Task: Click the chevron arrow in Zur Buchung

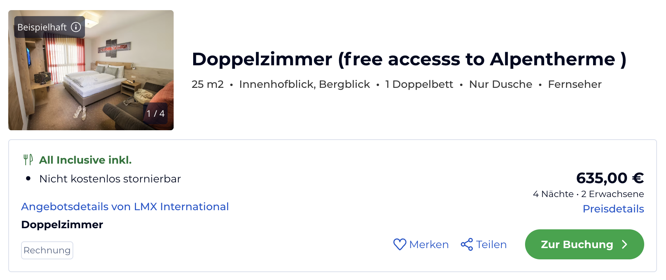Action: tap(625, 244)
